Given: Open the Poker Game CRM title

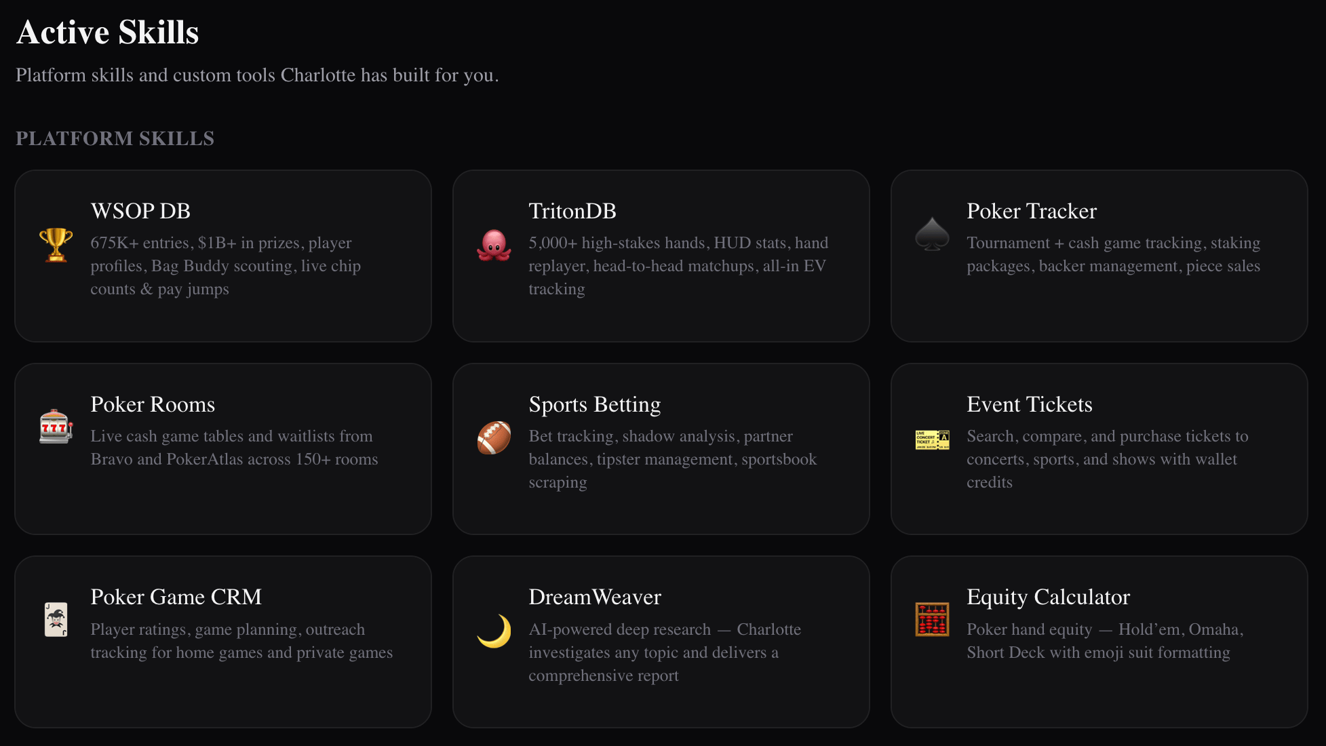Looking at the screenshot, I should 176,597.
